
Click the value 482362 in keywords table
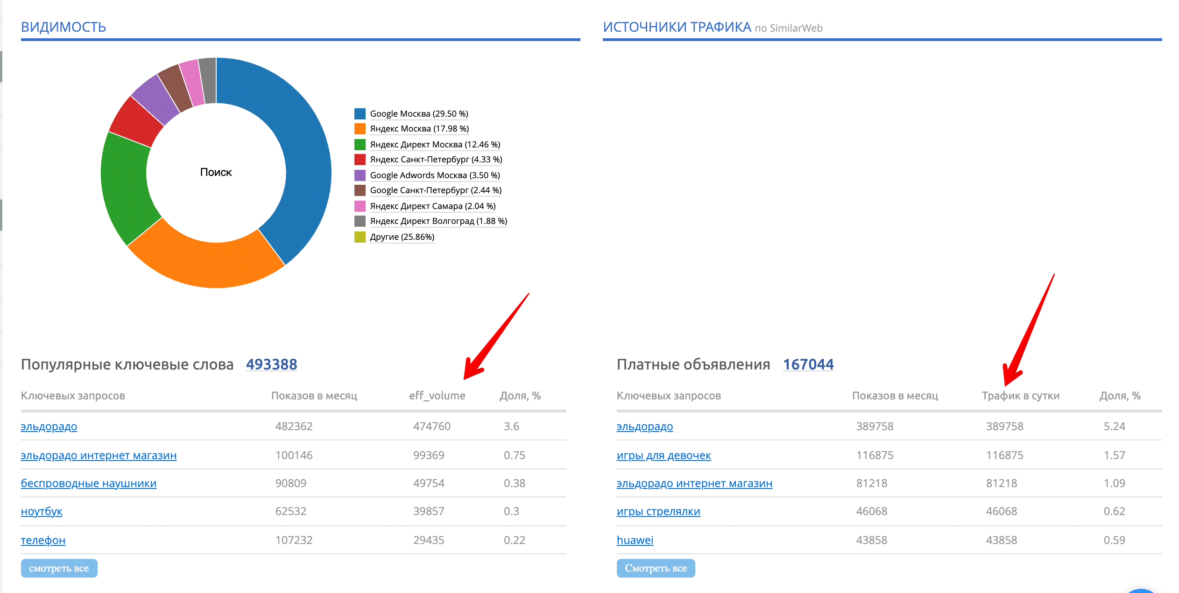294,426
